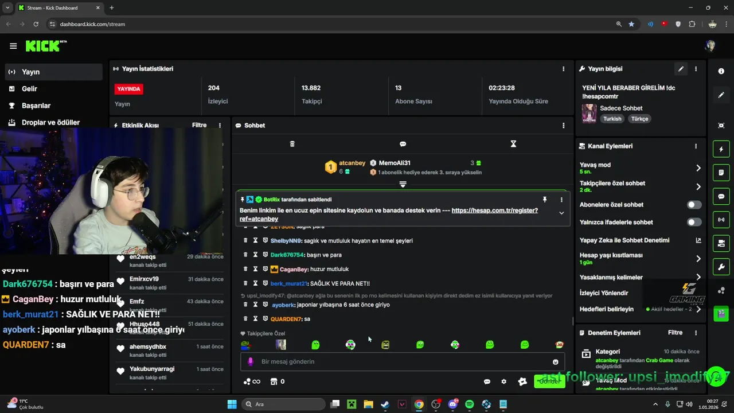Go to Gelir in left sidebar
This screenshot has width=734, height=413.
(x=54, y=89)
